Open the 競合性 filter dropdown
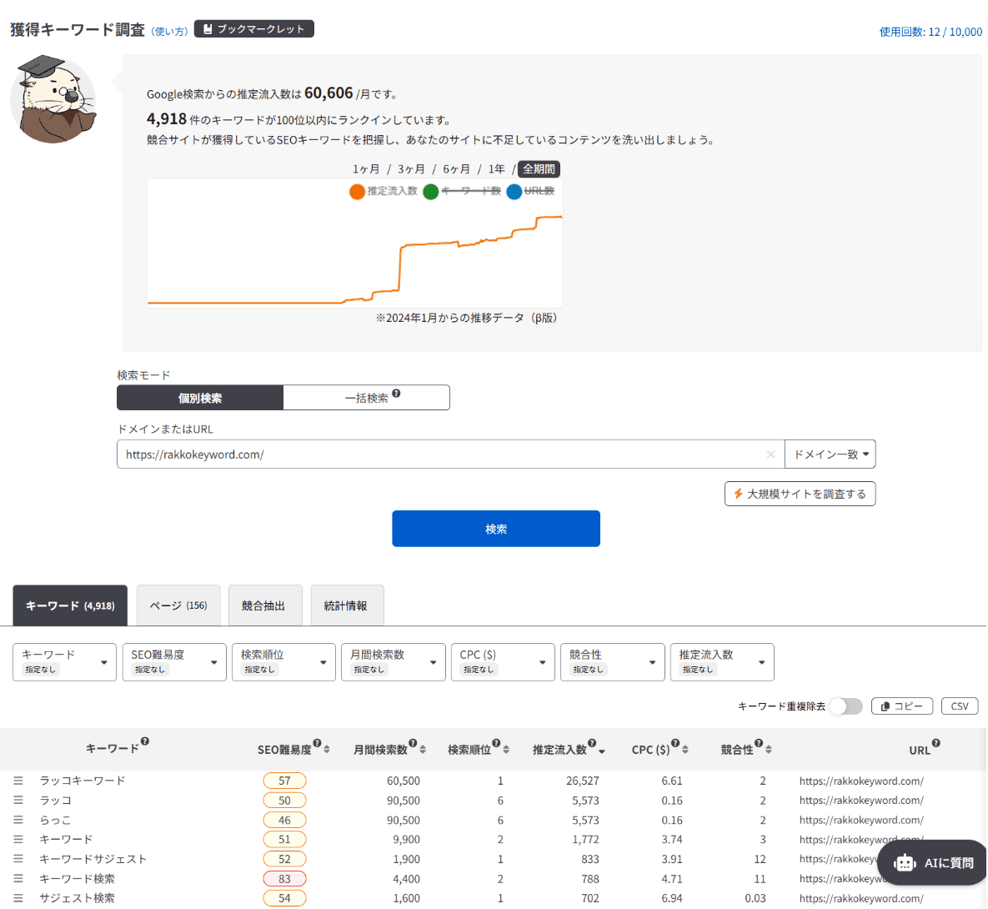The width and height of the screenshot is (988, 909). coord(612,662)
